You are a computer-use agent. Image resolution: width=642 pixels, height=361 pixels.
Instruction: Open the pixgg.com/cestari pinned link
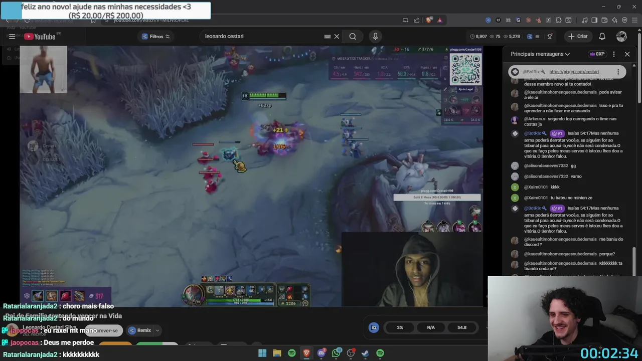[x=575, y=72]
